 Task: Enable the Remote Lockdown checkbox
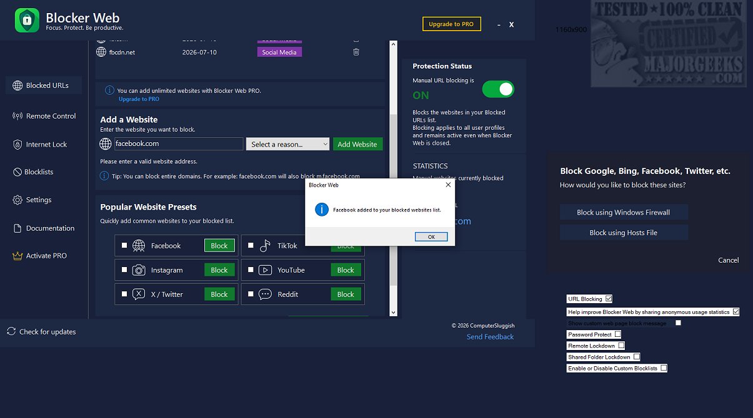click(622, 346)
